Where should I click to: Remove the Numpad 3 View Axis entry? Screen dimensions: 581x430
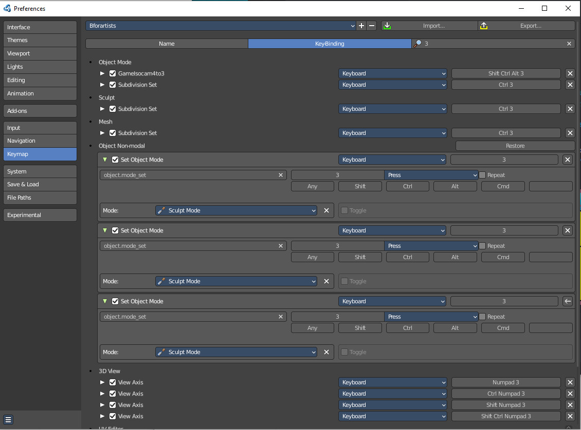point(570,382)
